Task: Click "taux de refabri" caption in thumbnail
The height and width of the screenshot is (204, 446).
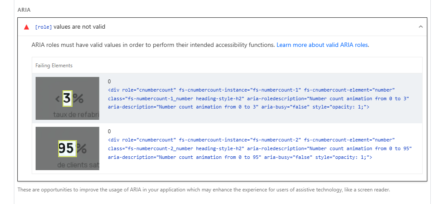Action: pos(76,115)
